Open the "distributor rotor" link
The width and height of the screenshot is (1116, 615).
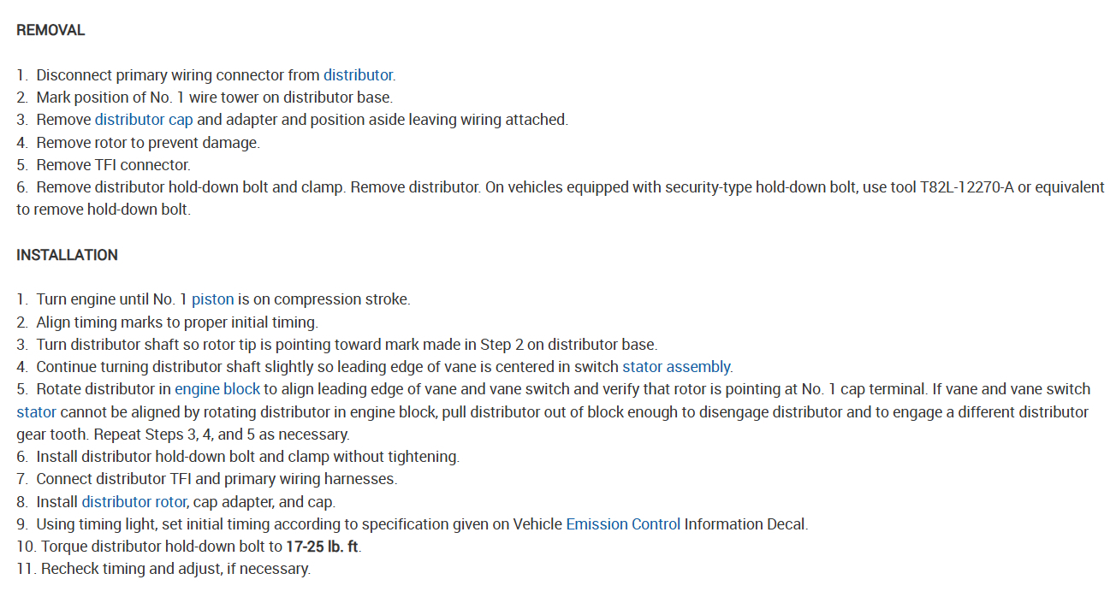point(134,501)
